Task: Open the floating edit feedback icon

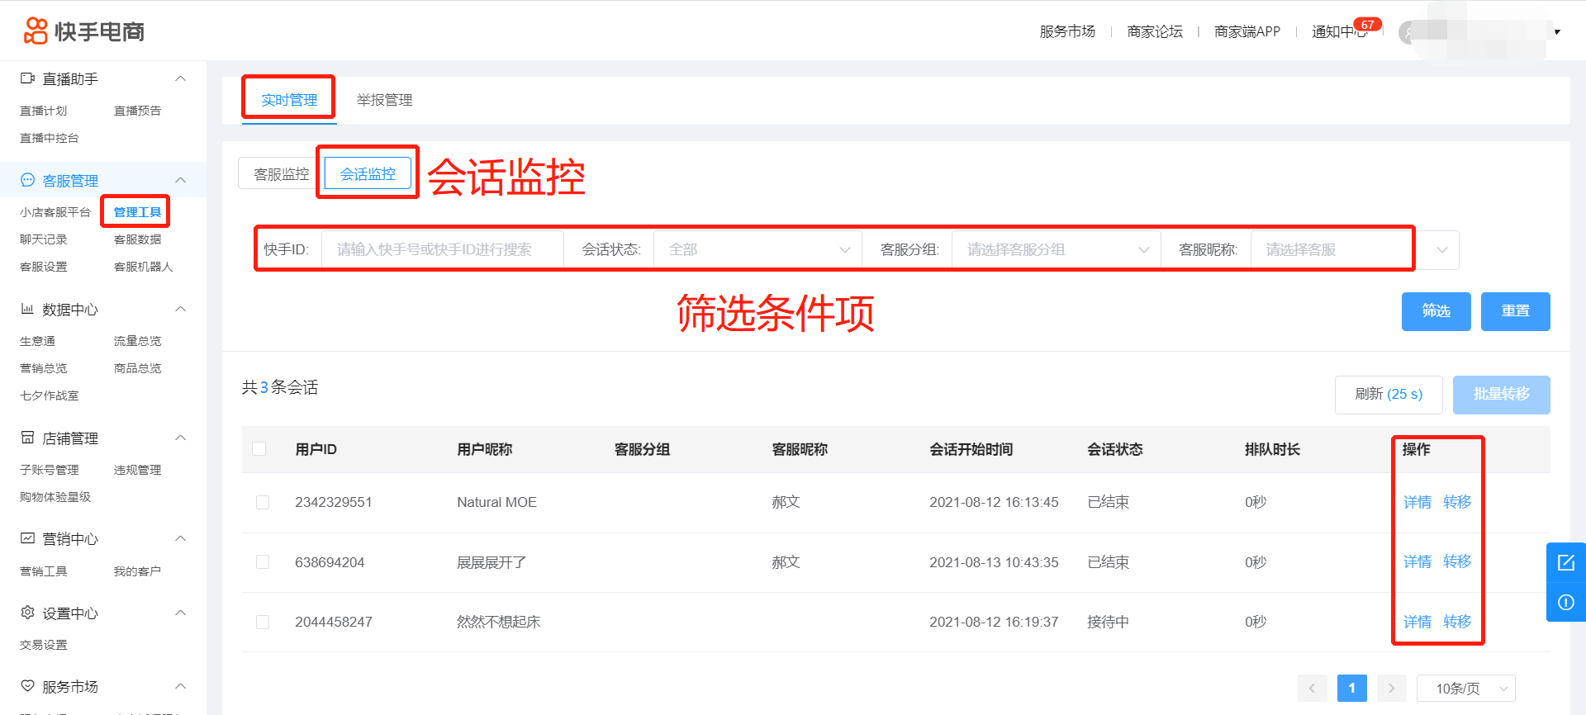Action: pyautogui.click(x=1565, y=563)
